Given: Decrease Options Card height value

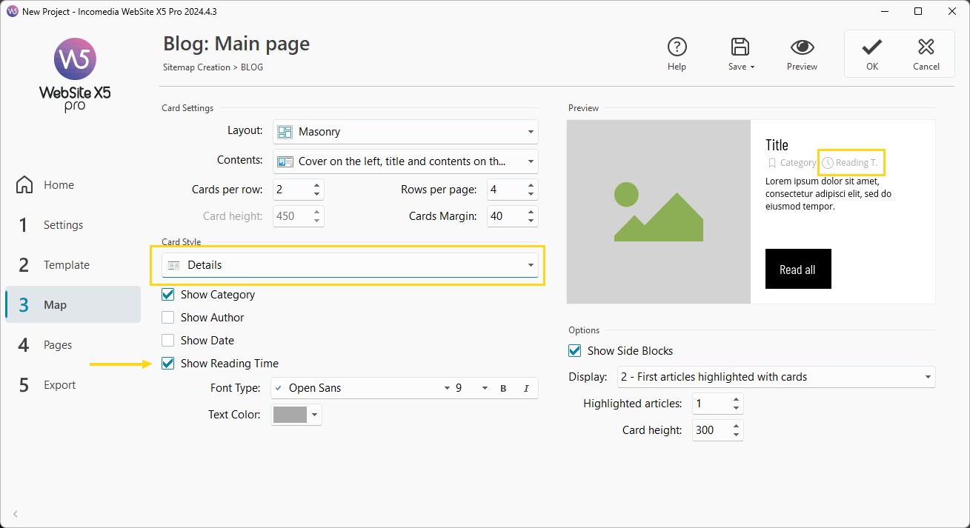Looking at the screenshot, I should (736, 435).
